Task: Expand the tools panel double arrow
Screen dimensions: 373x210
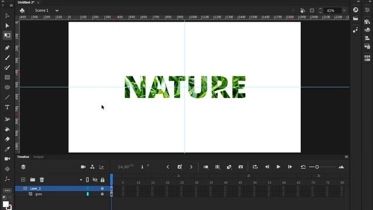Action: coord(3,1)
